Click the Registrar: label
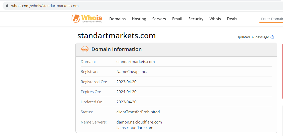This screenshot has height=136, width=283. (x=89, y=72)
